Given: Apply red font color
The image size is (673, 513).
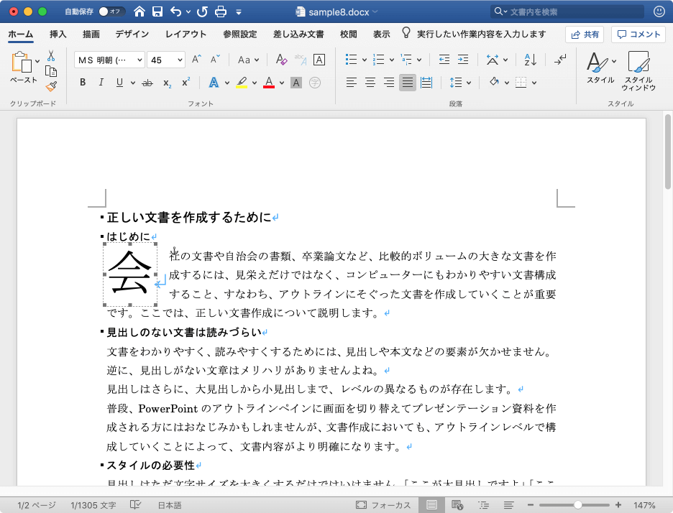Looking at the screenshot, I should pos(269,83).
